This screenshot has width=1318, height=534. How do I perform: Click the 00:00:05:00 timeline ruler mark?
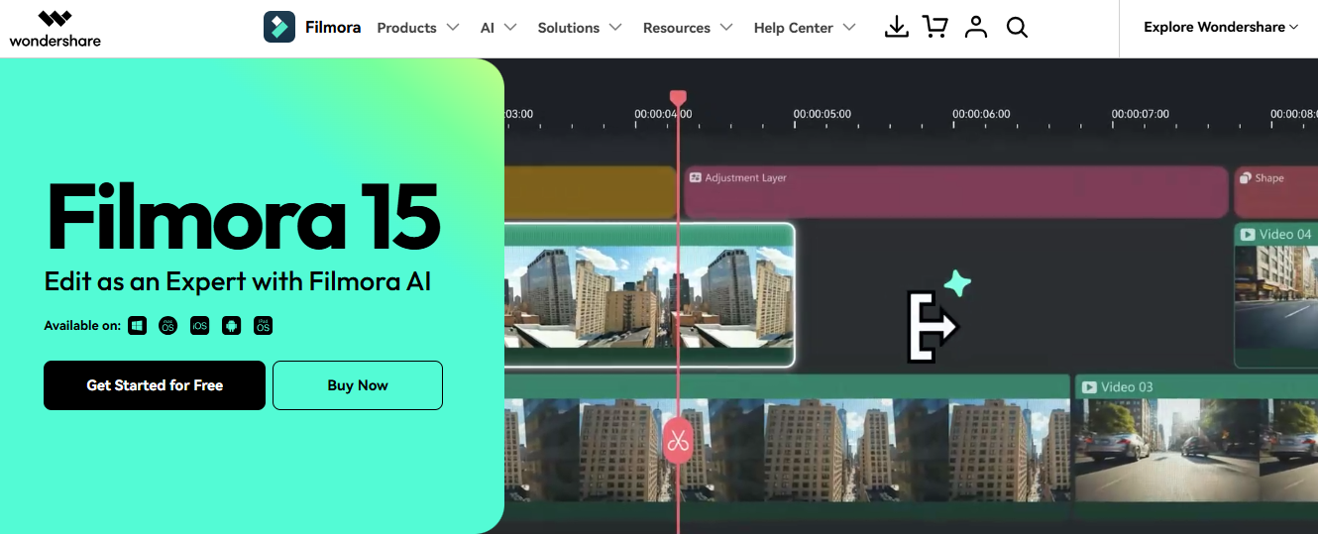pyautogui.click(x=823, y=114)
